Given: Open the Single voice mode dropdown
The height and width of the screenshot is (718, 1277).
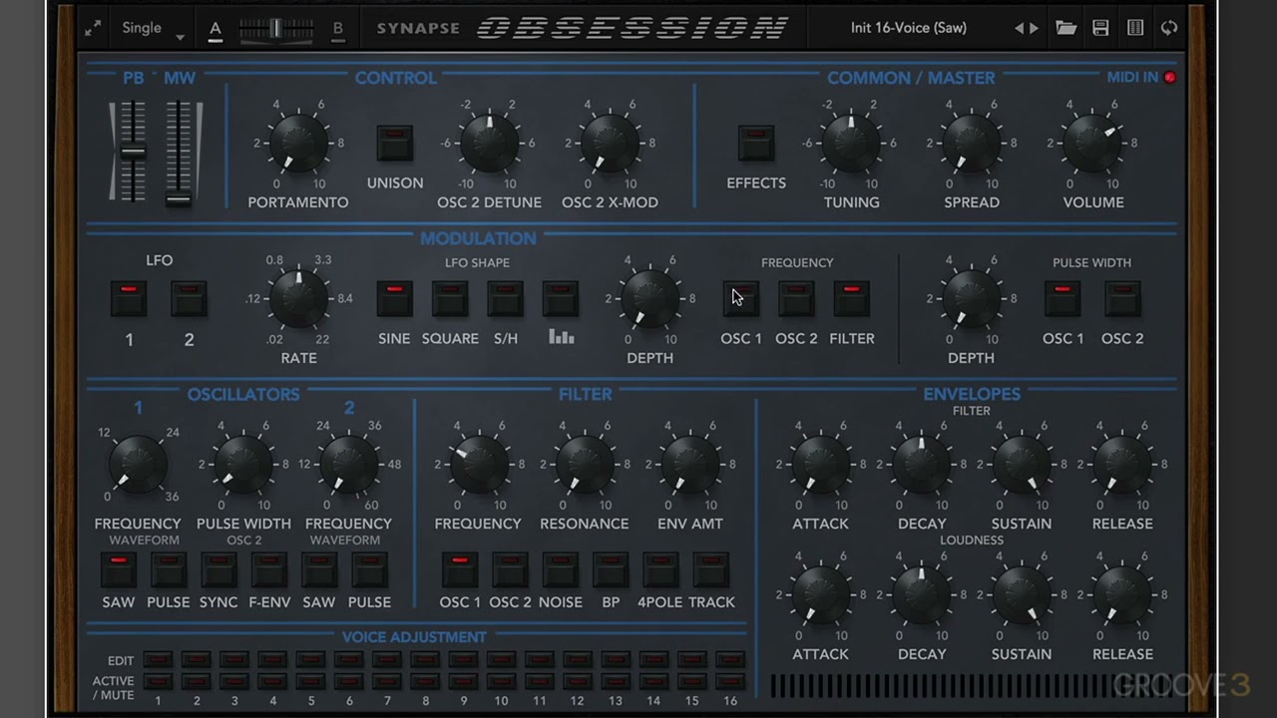Looking at the screenshot, I should 153,29.
